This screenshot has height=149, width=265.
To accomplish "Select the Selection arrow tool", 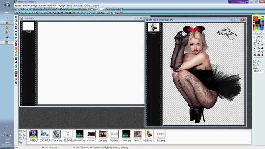I will (x=255, y=37).
